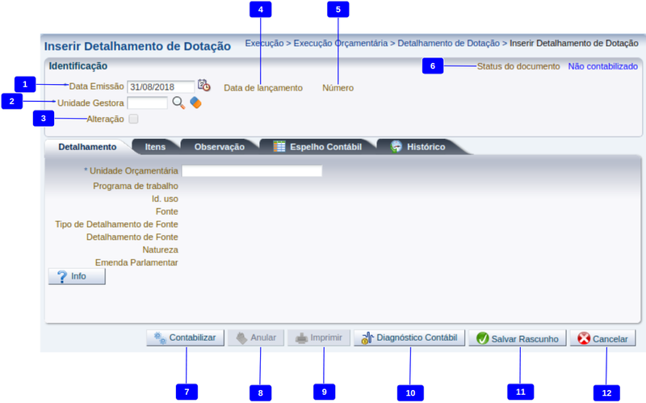Click the Unidade Gestora input field
646x403 pixels.
click(147, 103)
